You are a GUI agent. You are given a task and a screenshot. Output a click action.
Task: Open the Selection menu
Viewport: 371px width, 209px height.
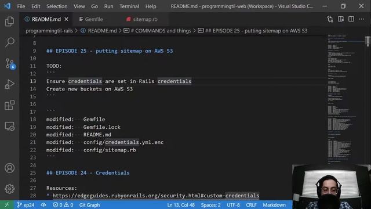tap(57, 6)
